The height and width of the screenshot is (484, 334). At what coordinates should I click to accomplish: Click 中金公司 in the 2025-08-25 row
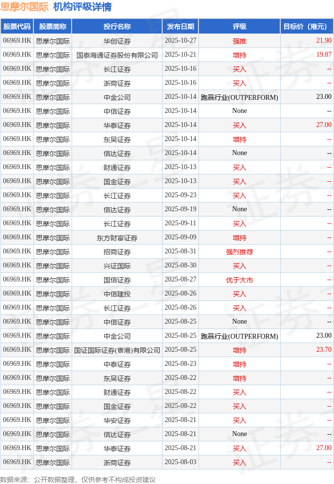(117, 336)
